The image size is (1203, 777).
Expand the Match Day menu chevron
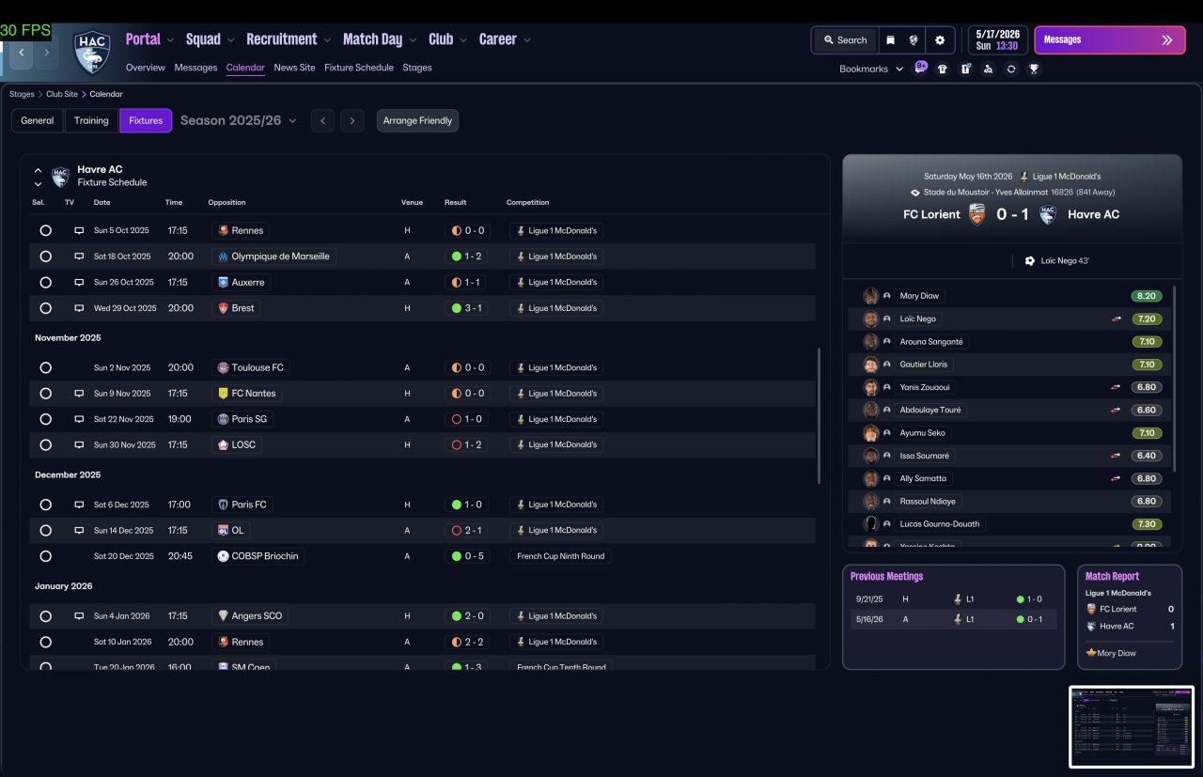[x=413, y=39]
